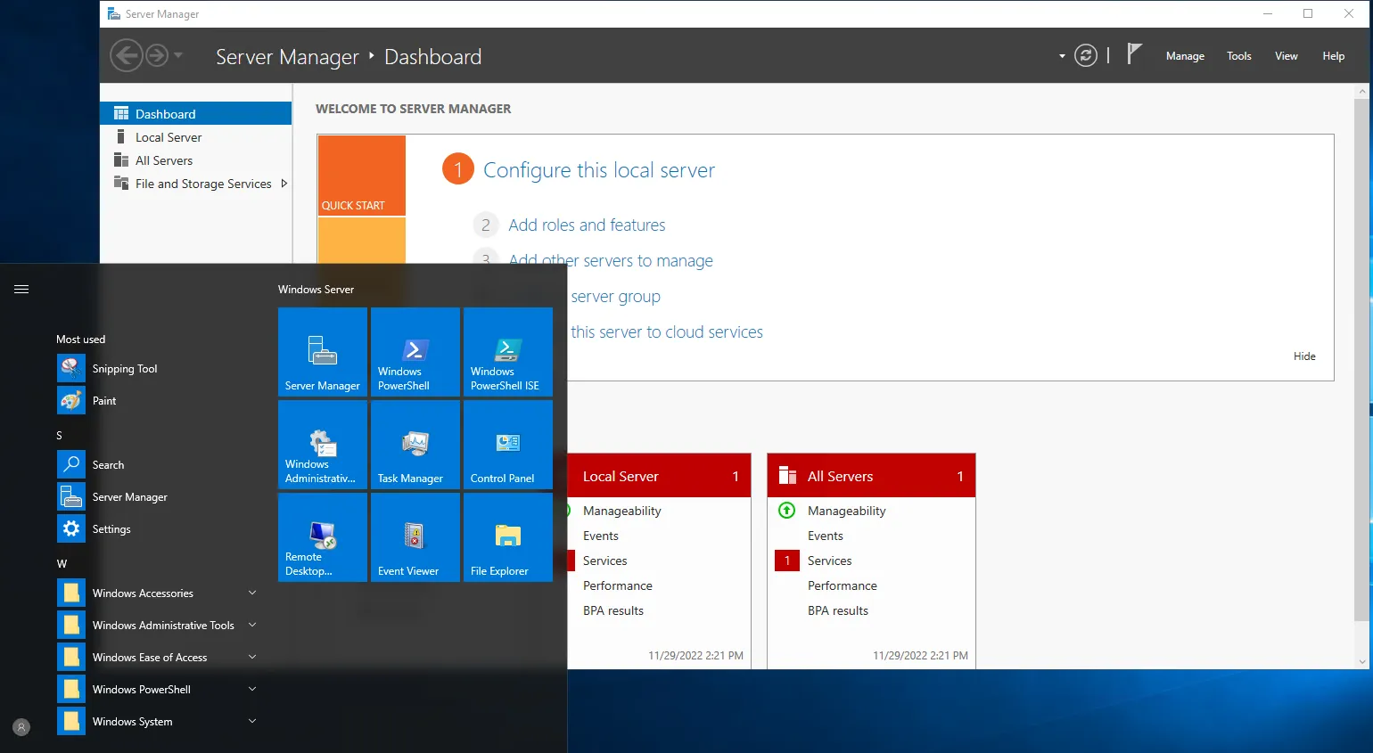Open Snipping Tool from Most used
This screenshot has width=1373, height=753.
coord(158,369)
